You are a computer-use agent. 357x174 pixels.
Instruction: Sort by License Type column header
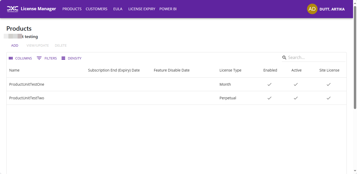point(230,70)
